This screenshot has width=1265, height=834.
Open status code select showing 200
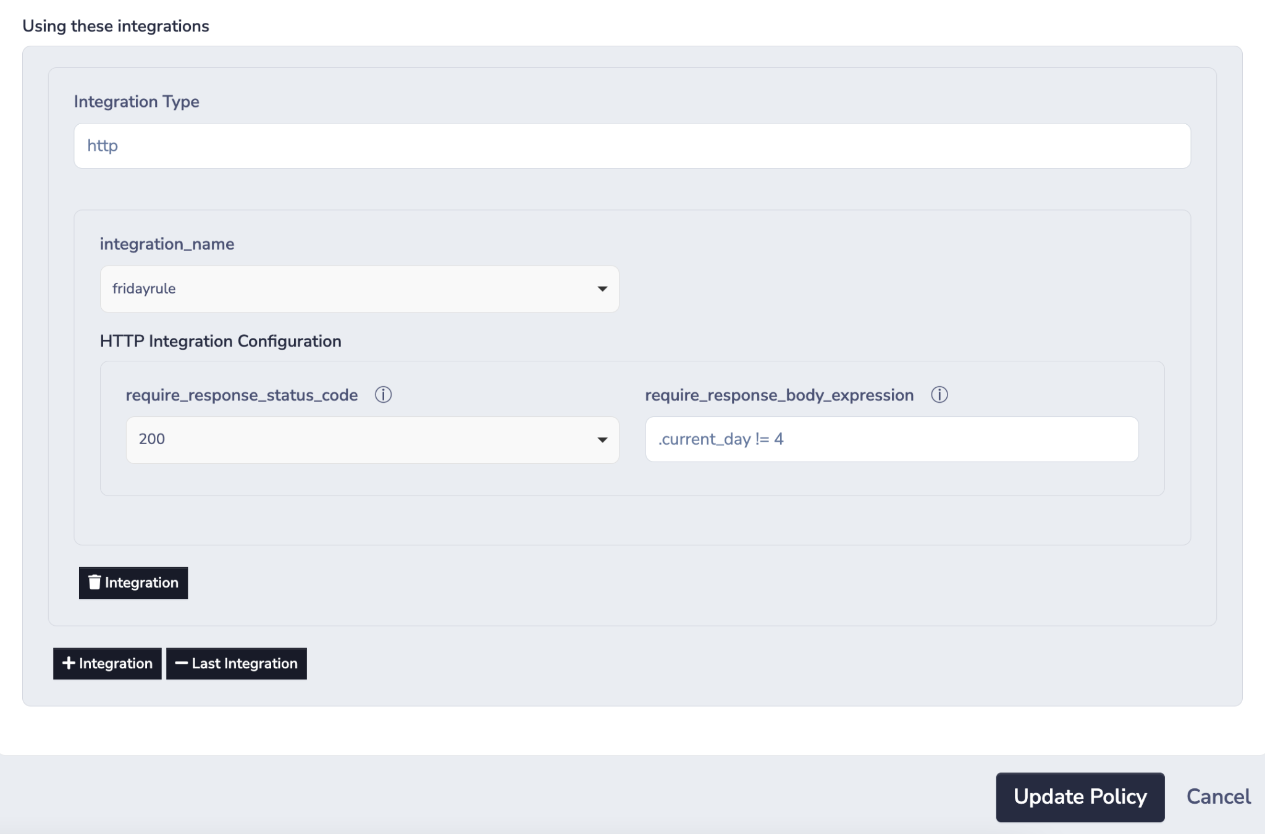[x=371, y=440]
